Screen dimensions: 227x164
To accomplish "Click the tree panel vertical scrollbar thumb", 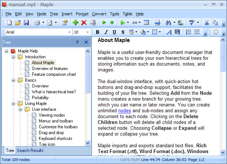I will click(88, 74).
